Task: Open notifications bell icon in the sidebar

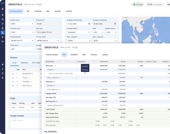Action: point(3,69)
